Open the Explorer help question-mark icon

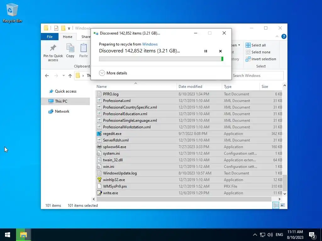tap(284, 36)
